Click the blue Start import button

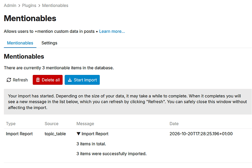(82, 80)
